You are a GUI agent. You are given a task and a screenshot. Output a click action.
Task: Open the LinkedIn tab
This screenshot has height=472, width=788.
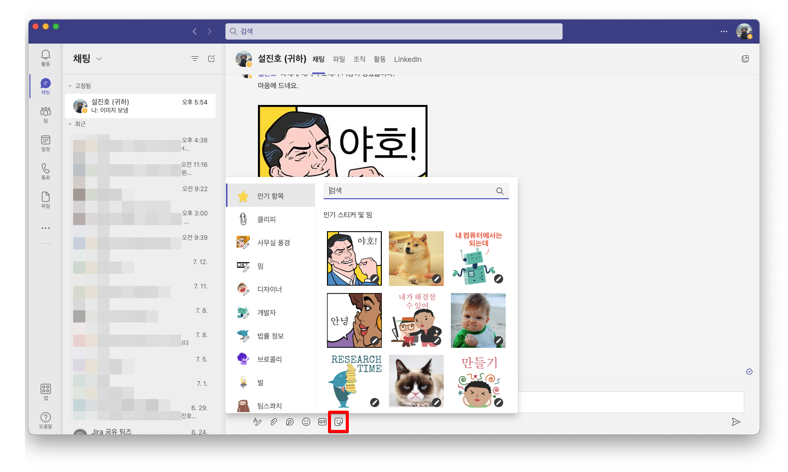point(408,59)
